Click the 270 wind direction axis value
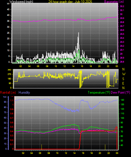The width and height of the screenshot is (131, 157). point(9,74)
